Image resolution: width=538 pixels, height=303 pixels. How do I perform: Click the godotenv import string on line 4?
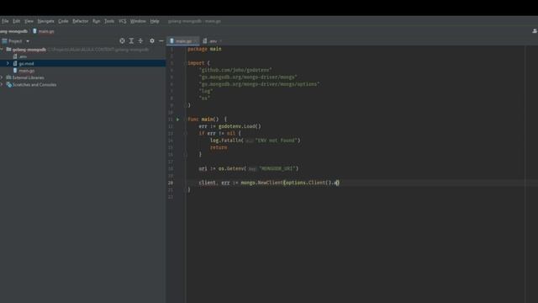[x=235, y=70]
